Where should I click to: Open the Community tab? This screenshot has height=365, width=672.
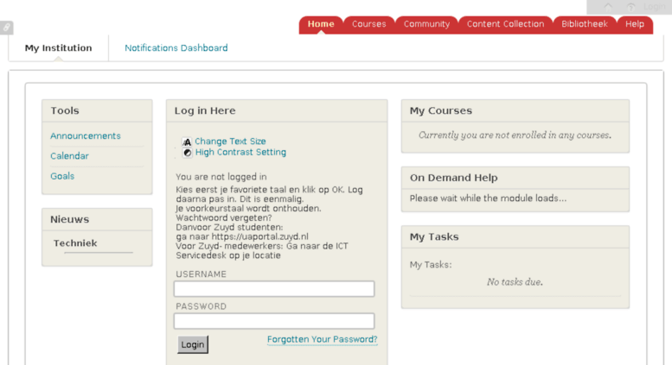[x=426, y=24]
